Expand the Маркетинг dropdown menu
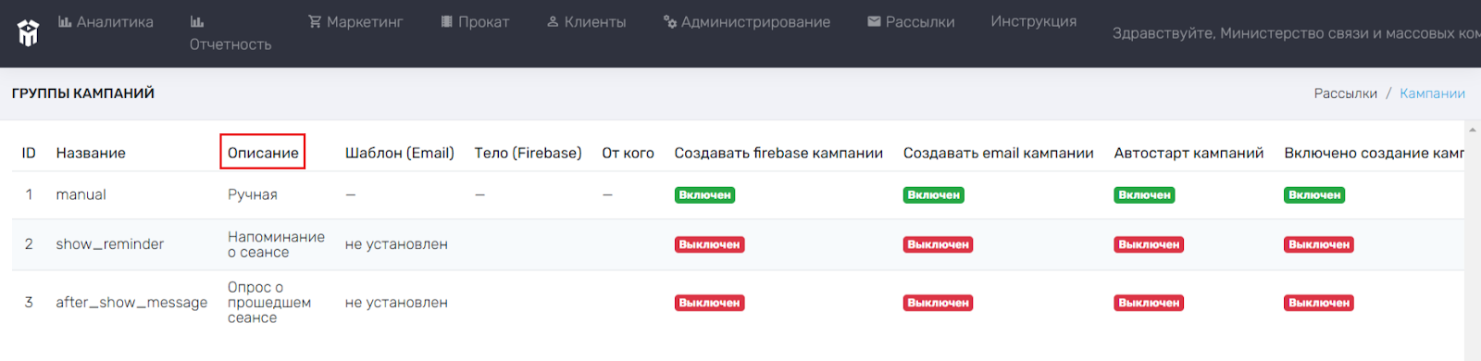Screen dimensions: 1481x361 point(355,21)
